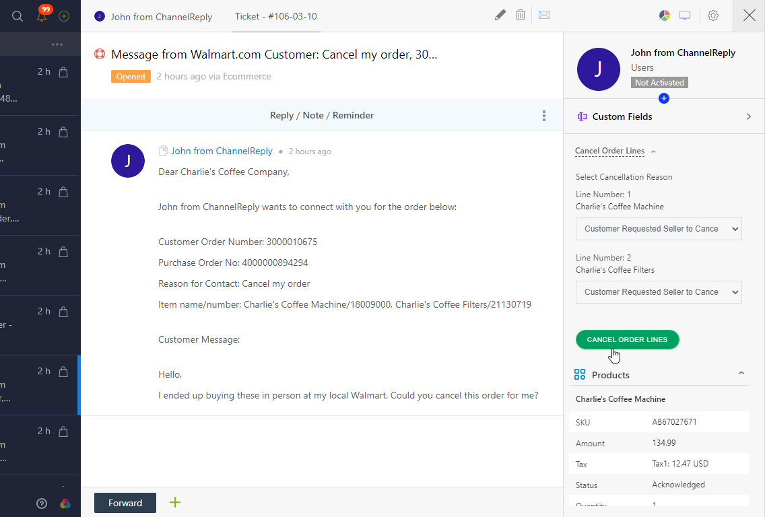Click the colorful app logo at the sidebar bottom
Screen dimensions: 765x517
(65, 504)
